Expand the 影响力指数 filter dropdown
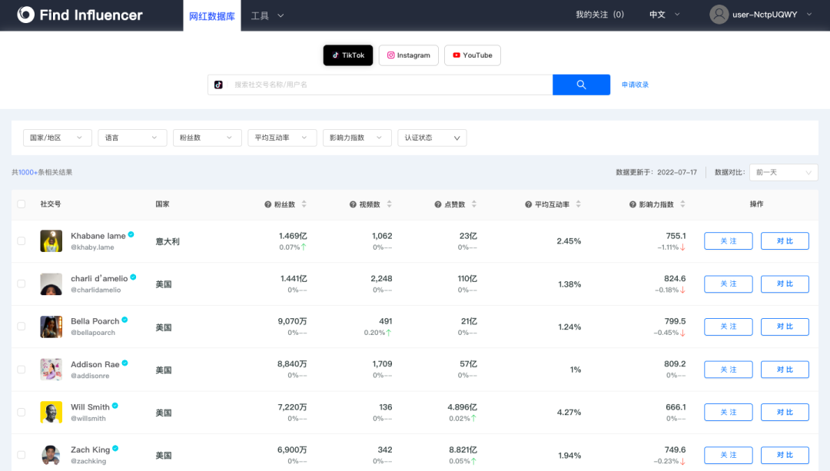830x471 pixels. coord(357,138)
